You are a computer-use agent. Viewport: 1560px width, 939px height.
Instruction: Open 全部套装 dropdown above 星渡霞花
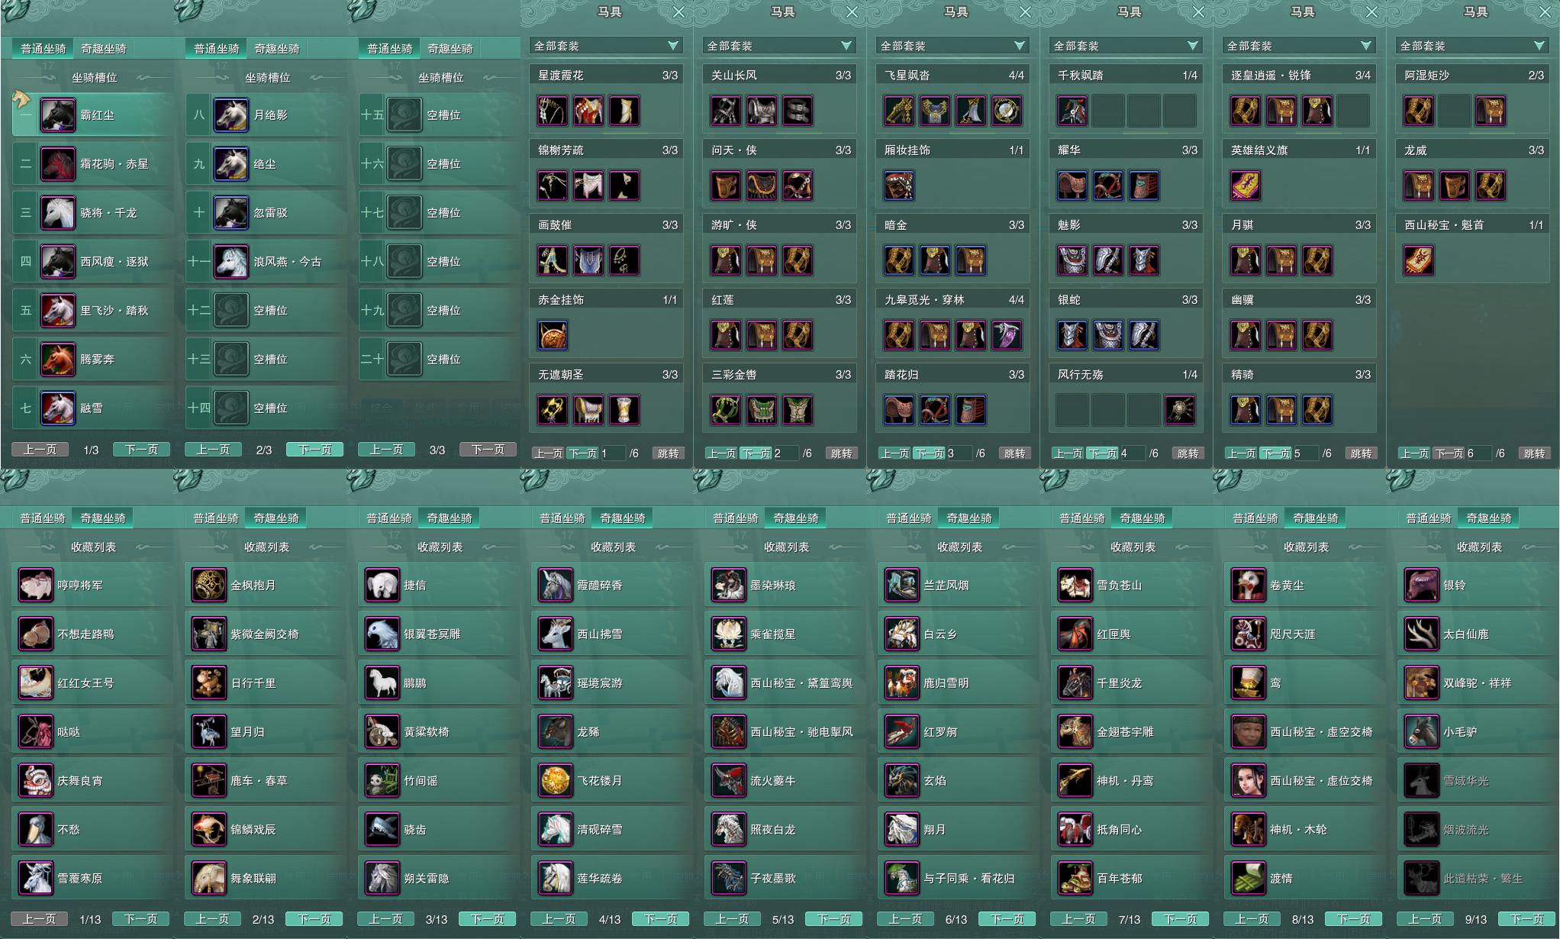pos(606,46)
